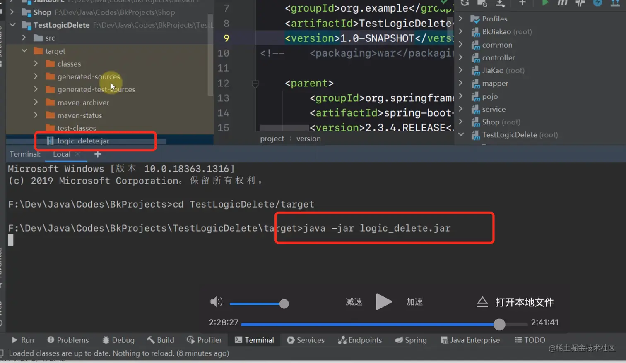Select Maven mapper module
The width and height of the screenshot is (626, 363).
[495, 83]
